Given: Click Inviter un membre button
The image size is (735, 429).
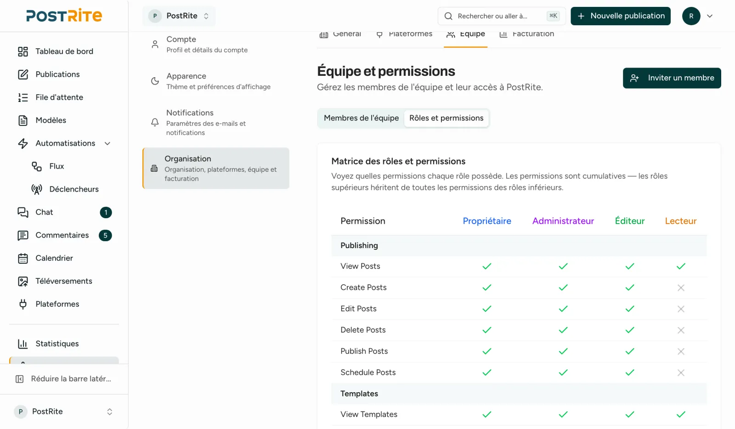Looking at the screenshot, I should (672, 78).
